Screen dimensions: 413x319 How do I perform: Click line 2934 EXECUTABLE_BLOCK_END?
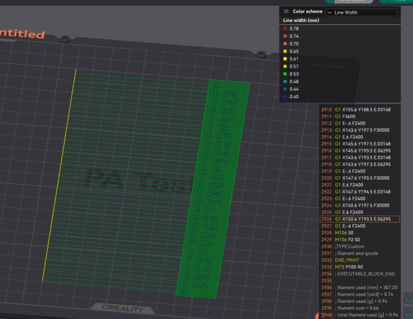click(359, 274)
